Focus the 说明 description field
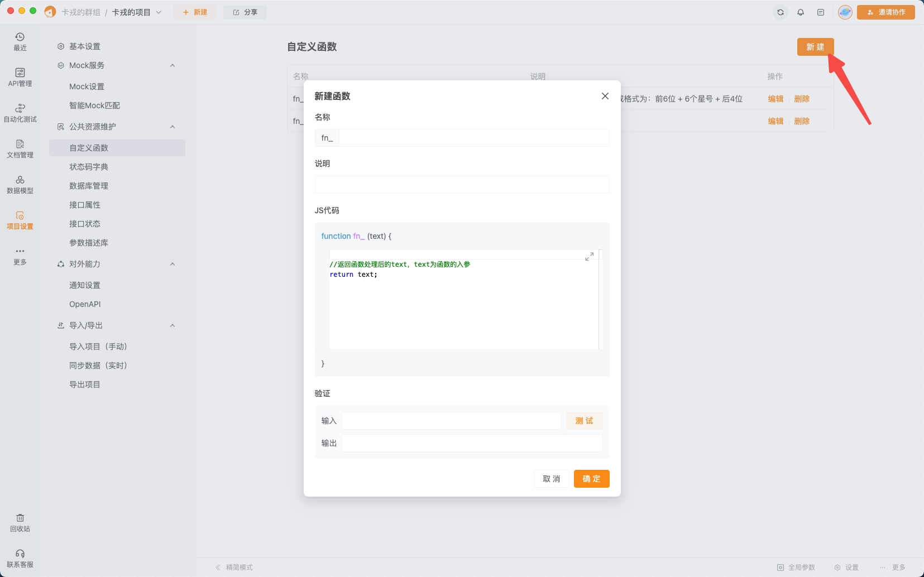This screenshot has width=924, height=577. point(462,185)
